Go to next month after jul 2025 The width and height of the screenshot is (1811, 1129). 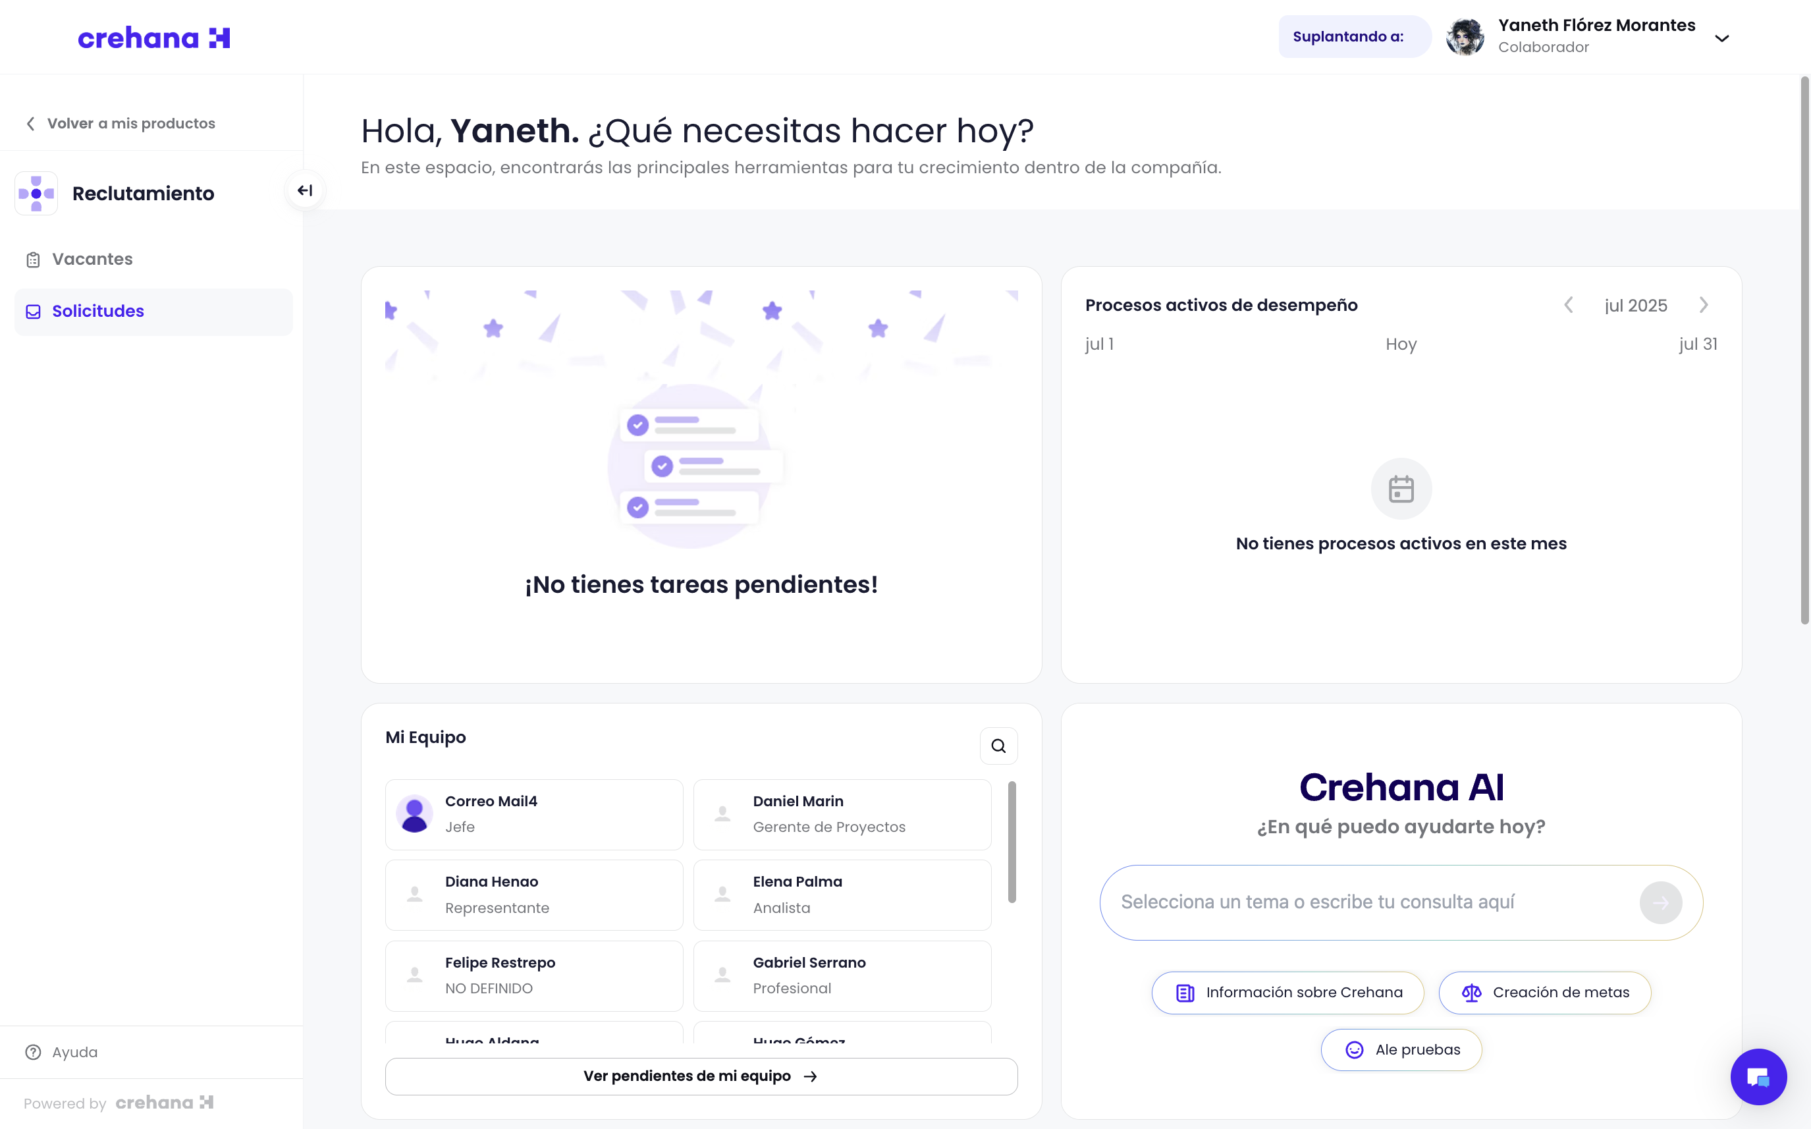(x=1704, y=306)
